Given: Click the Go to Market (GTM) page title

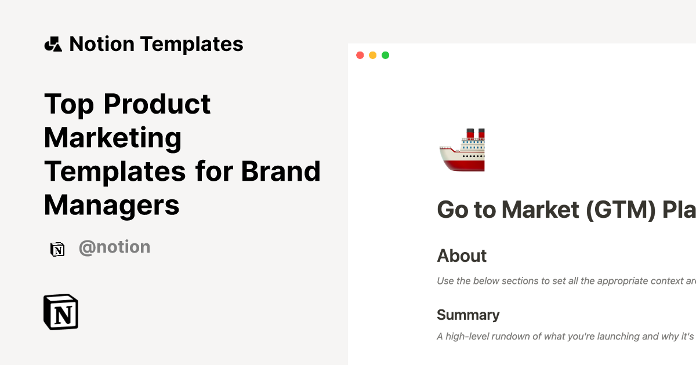Looking at the screenshot, I should tap(565, 210).
